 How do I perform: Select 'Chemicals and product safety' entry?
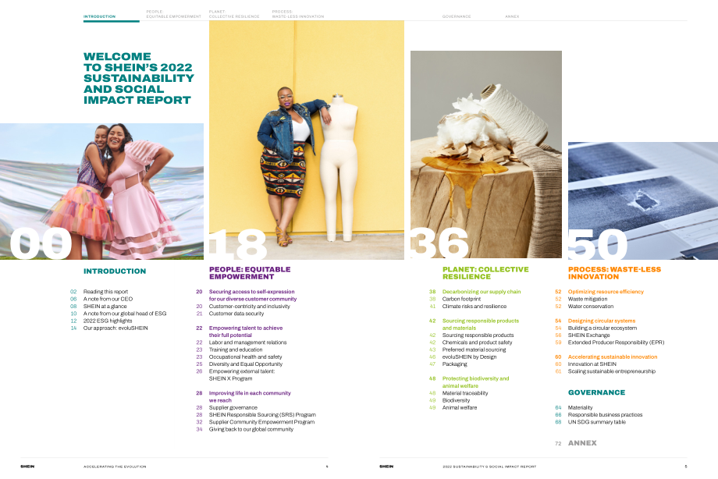tap(477, 342)
